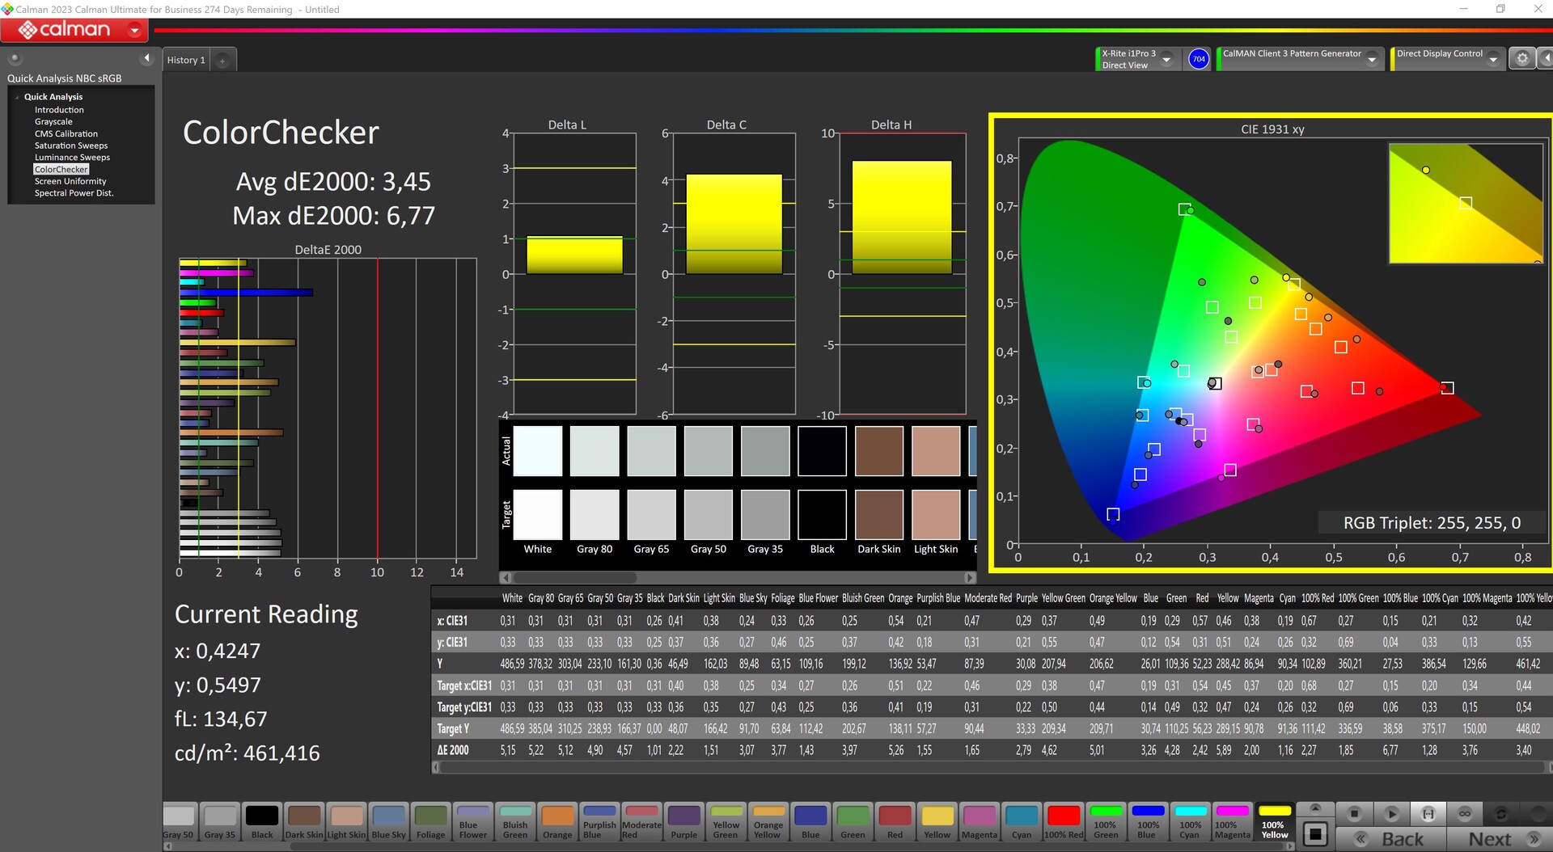This screenshot has width=1553, height=852.
Task: Select the 100% Red color swatch
Action: (x=1063, y=822)
